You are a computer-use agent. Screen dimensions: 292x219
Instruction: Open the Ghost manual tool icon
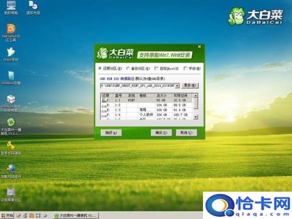[11, 54]
